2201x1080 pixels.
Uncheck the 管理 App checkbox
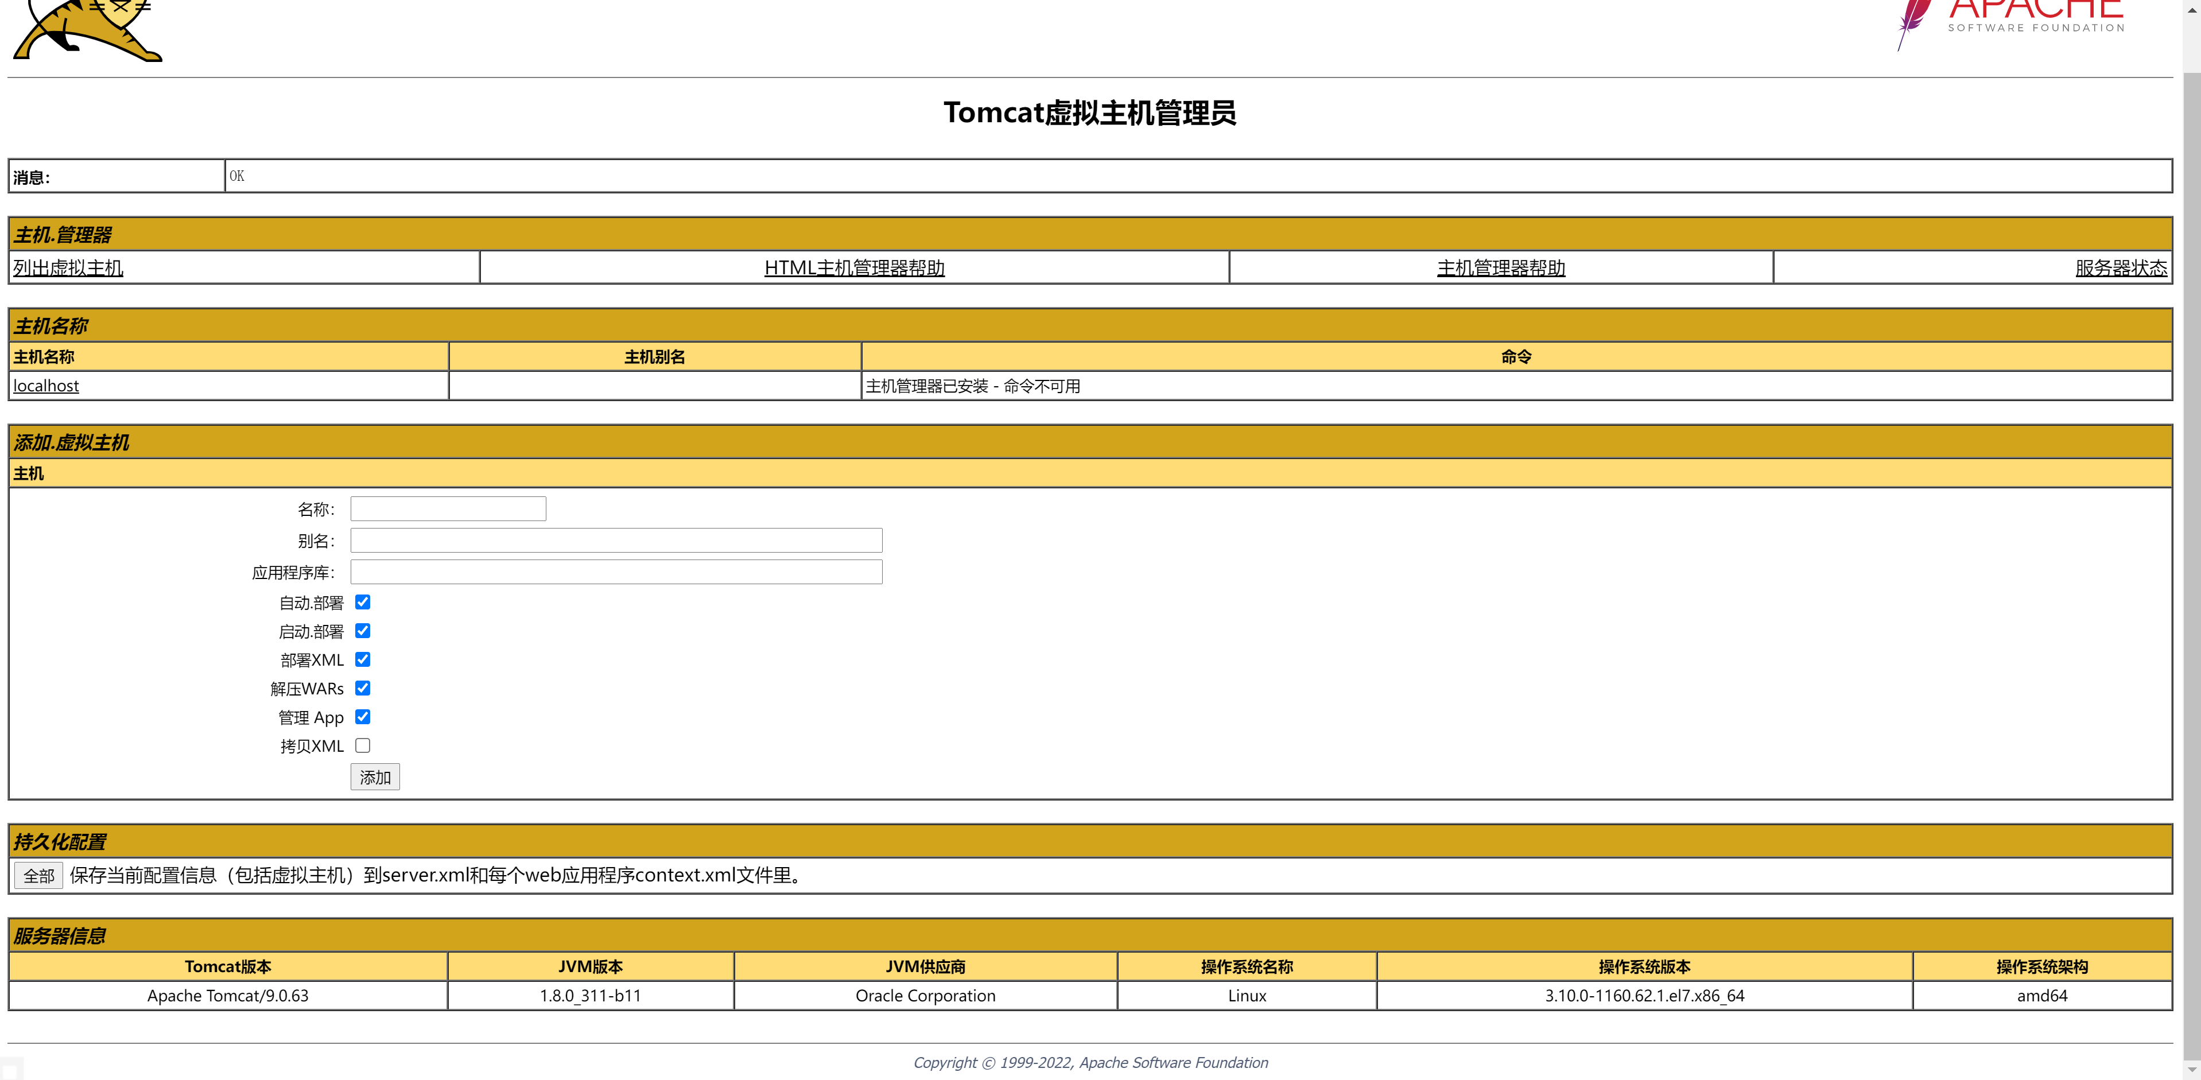click(363, 717)
